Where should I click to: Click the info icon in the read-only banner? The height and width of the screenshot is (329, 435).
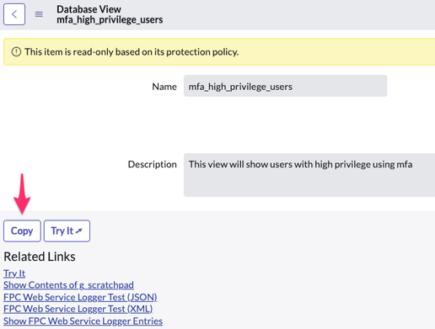pyautogui.click(x=16, y=52)
